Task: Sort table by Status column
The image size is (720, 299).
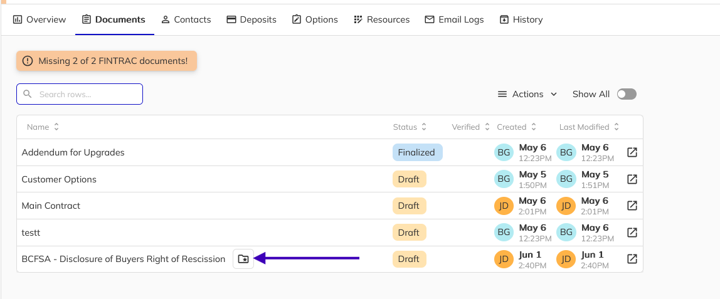Action: (x=410, y=127)
